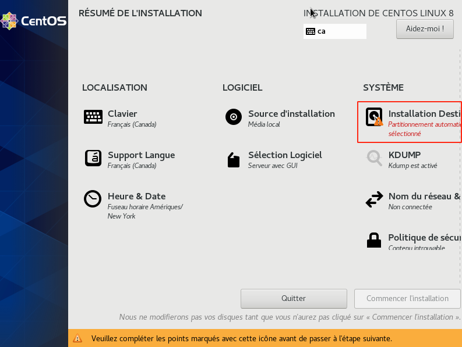462x347 pixels.
Task: Open the "Heure & Date" label
Action: [136, 196]
